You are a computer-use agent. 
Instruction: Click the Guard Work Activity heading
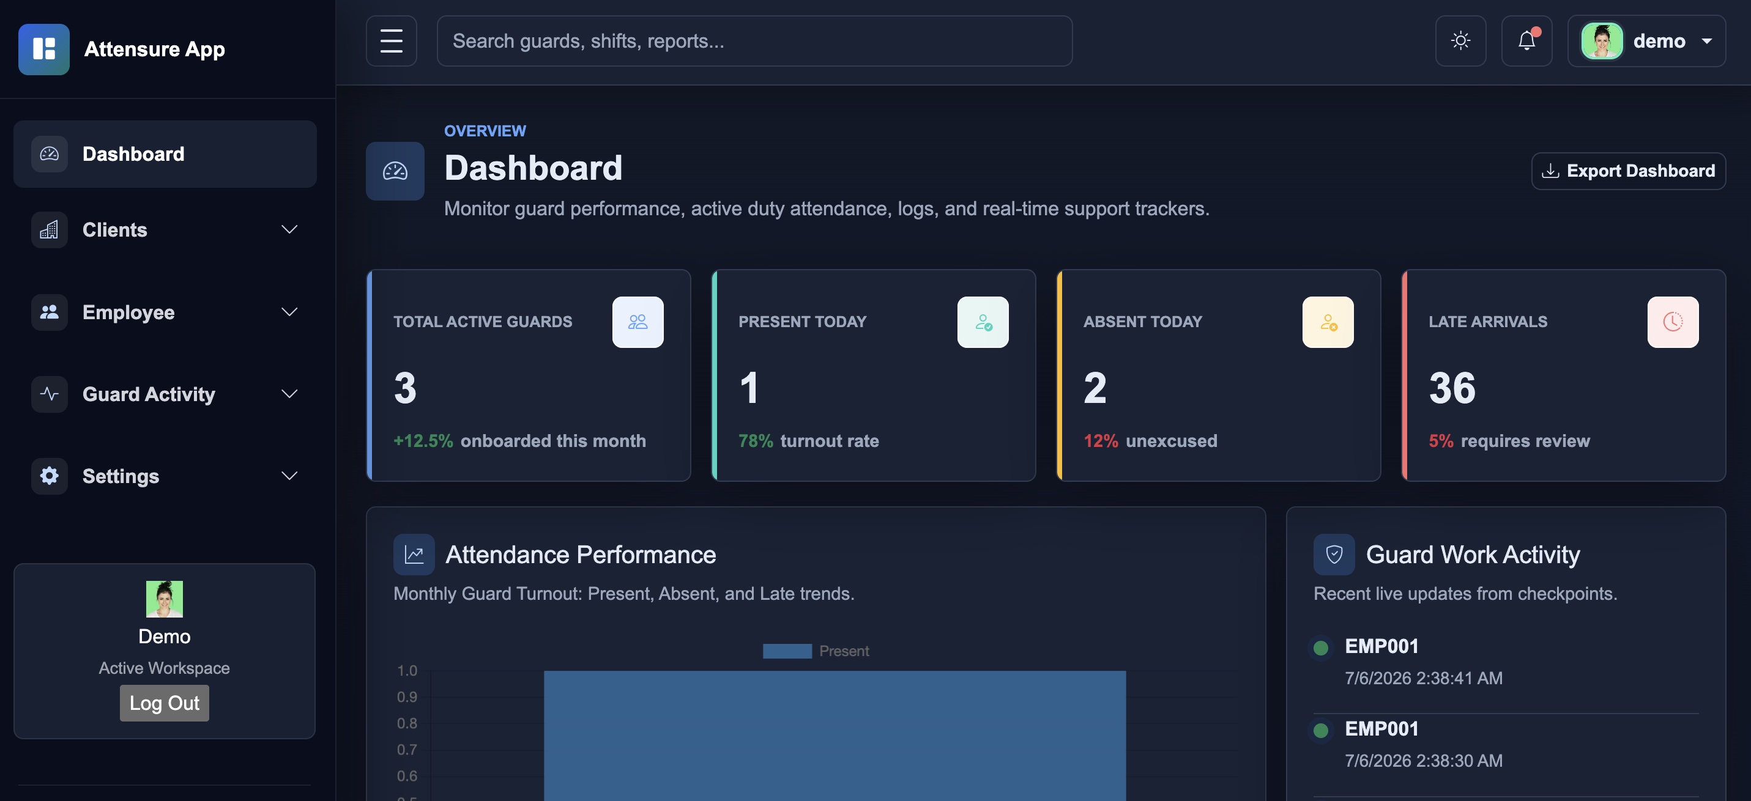pyautogui.click(x=1472, y=555)
